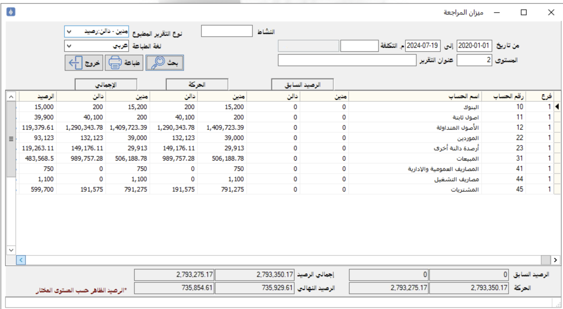Click the search button with magnifier icon
563x309 pixels.
coord(164,63)
